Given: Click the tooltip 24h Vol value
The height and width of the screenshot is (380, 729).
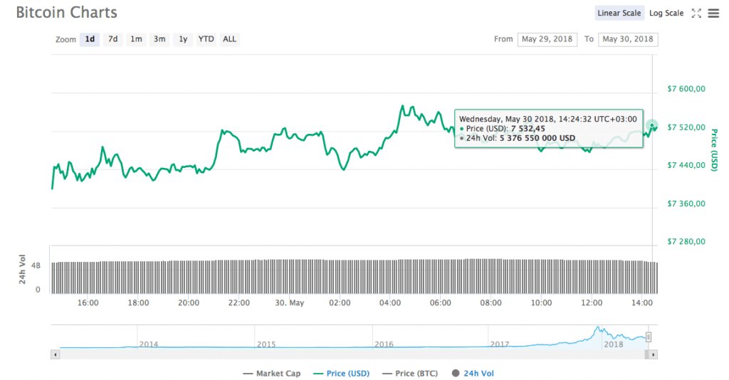Looking at the screenshot, I should [537, 138].
